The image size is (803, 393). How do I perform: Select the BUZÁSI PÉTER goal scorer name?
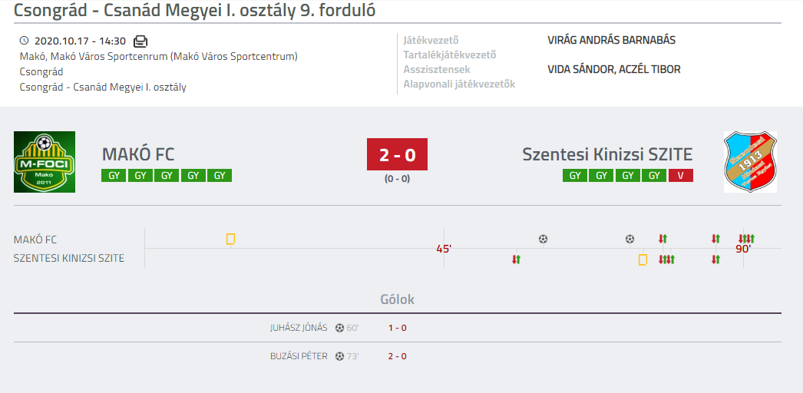pyautogui.click(x=299, y=356)
